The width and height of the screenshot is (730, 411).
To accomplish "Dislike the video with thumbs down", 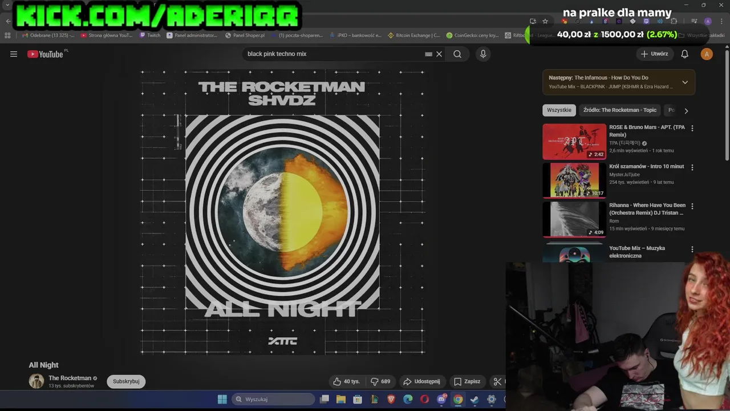I will (x=380, y=381).
